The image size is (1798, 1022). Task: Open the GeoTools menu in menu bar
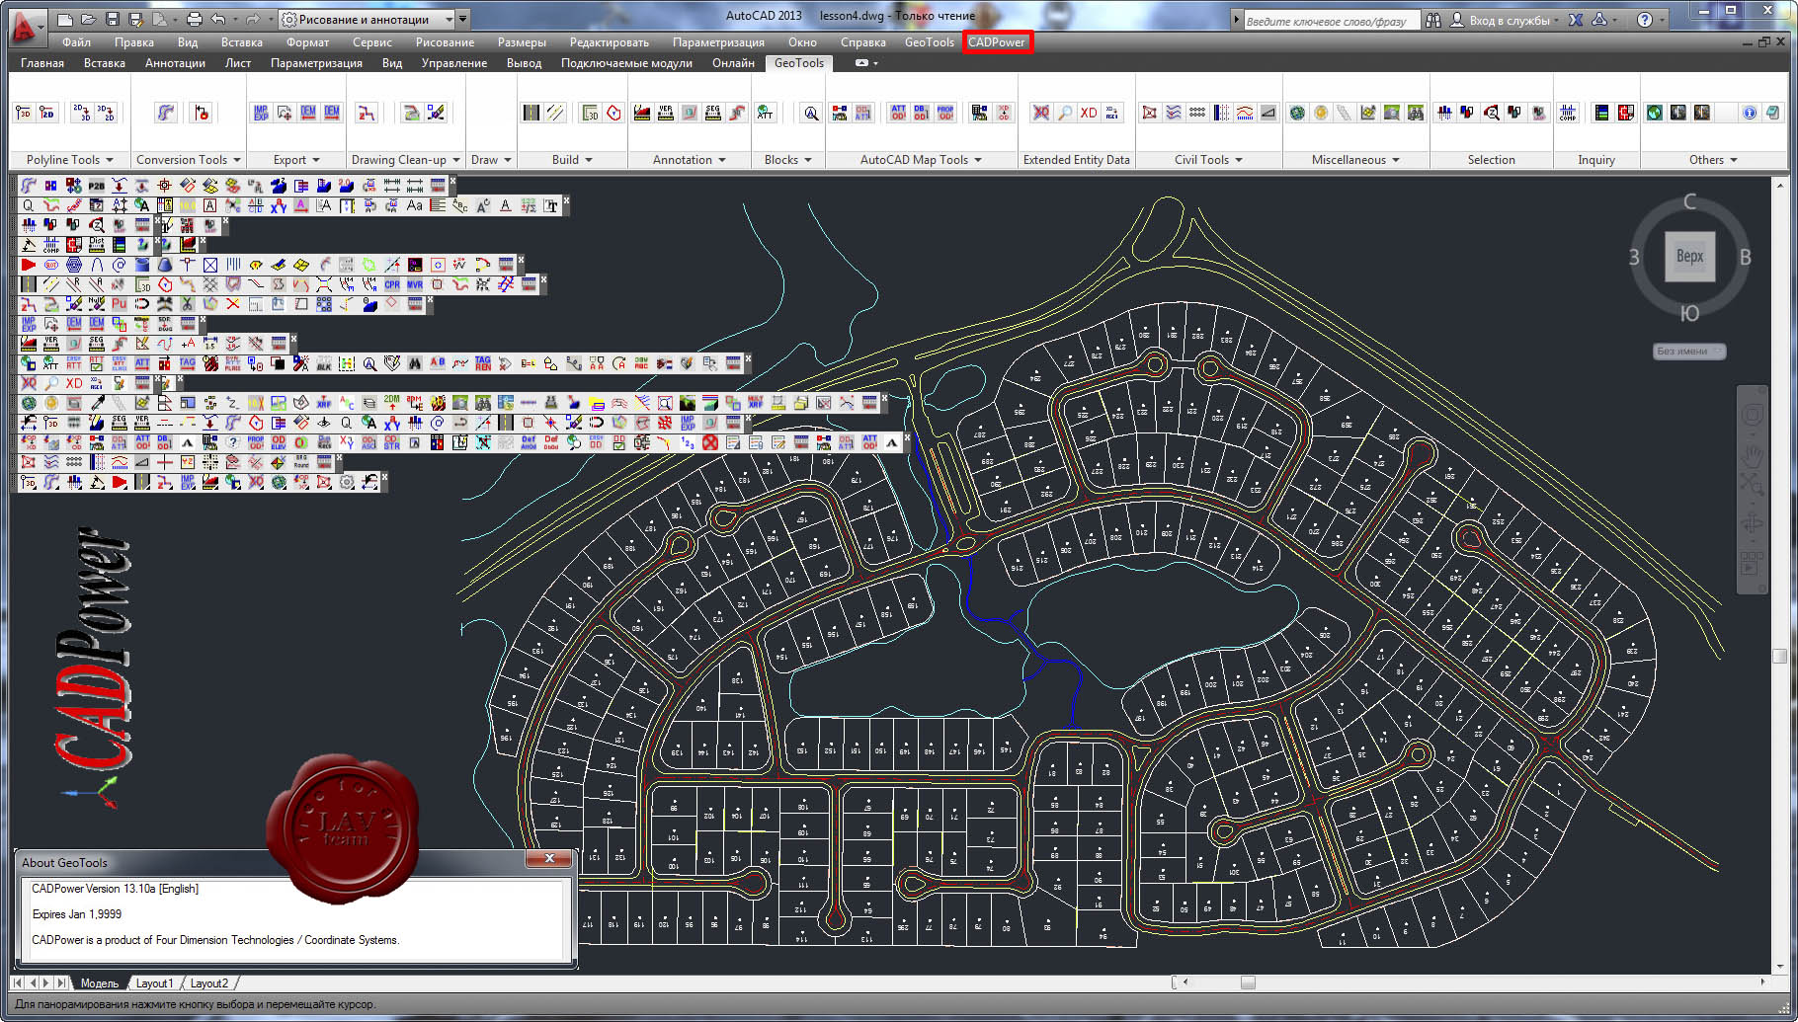[930, 42]
